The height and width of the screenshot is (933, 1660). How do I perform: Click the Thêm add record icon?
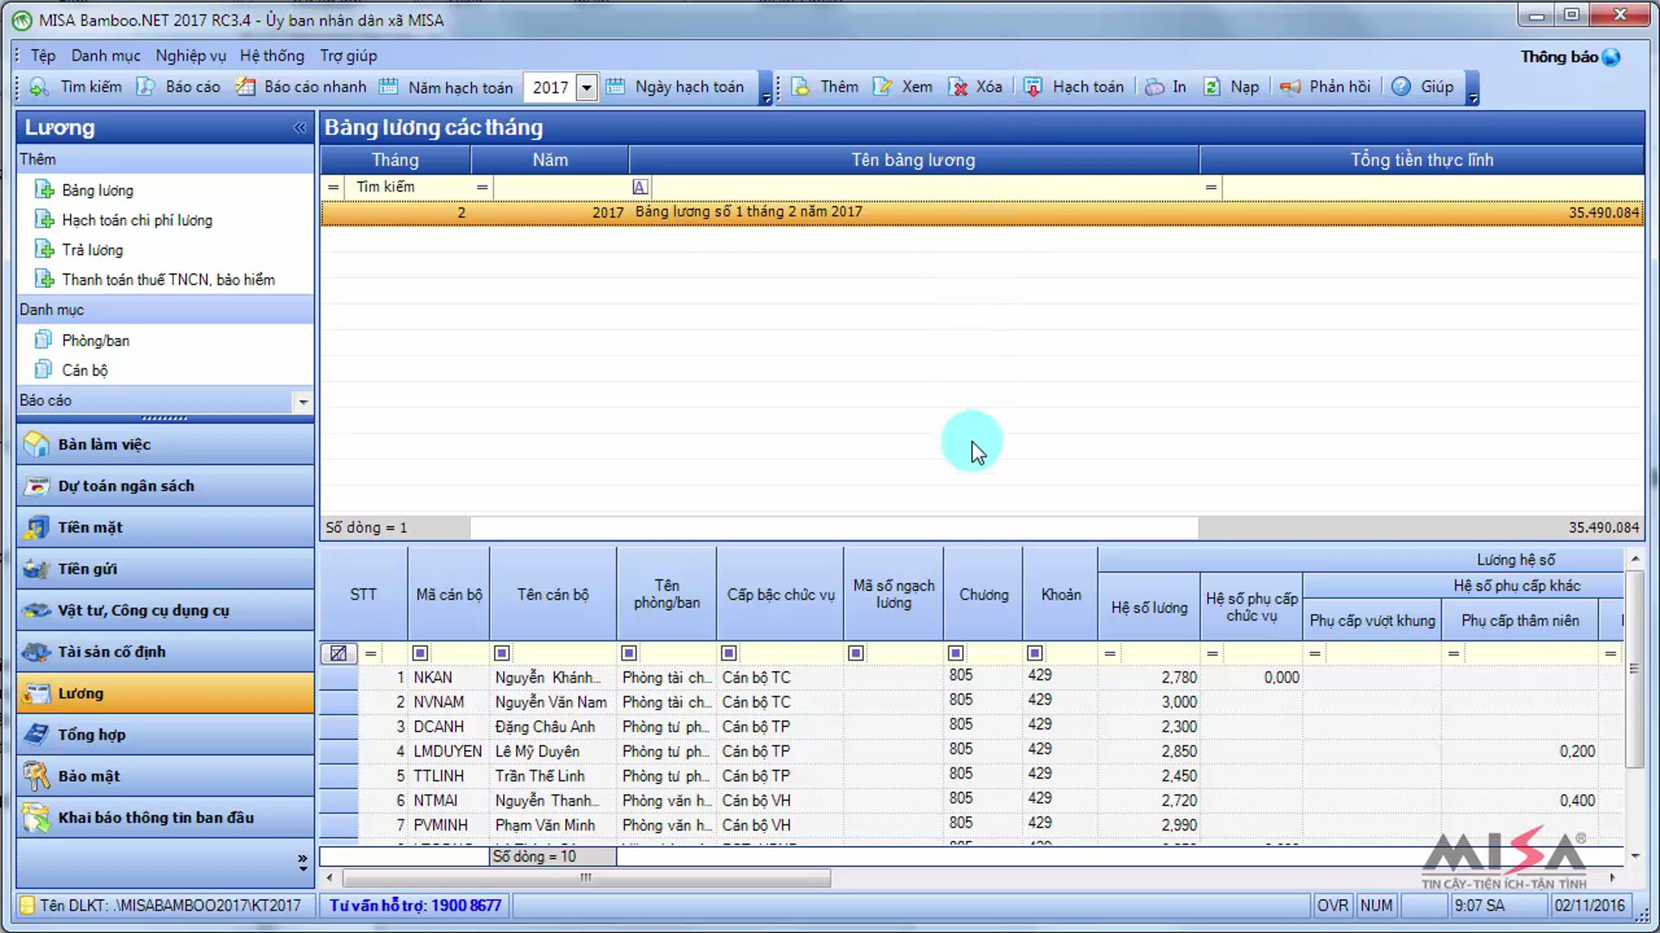pyautogui.click(x=801, y=87)
